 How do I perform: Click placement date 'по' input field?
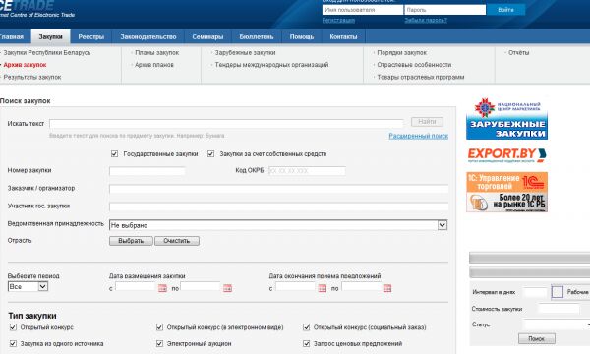point(201,287)
